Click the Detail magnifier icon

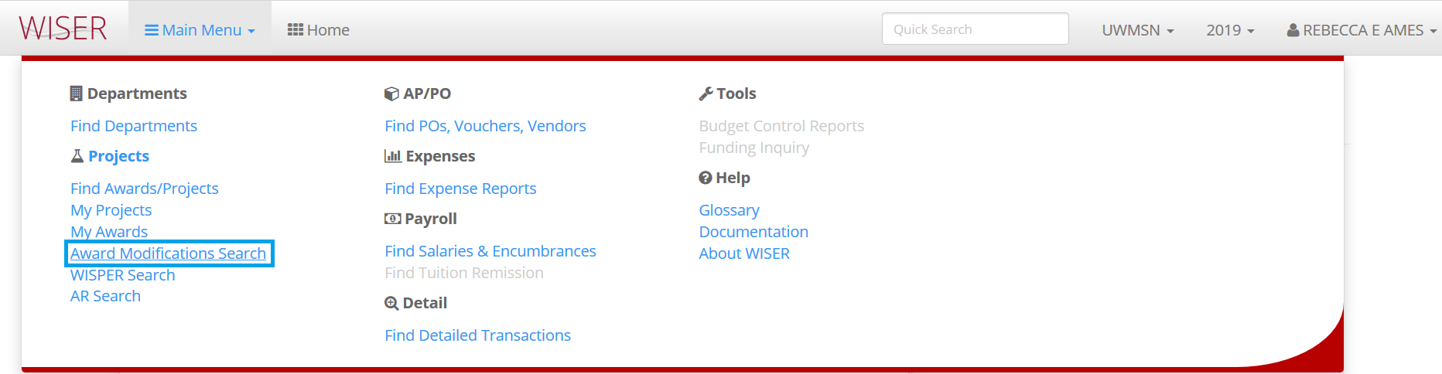(x=391, y=303)
